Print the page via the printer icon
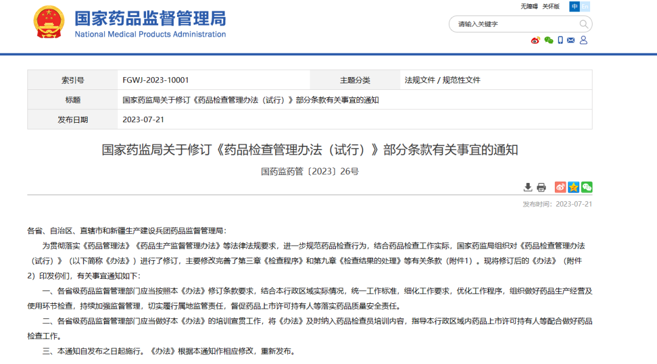 click(541, 187)
